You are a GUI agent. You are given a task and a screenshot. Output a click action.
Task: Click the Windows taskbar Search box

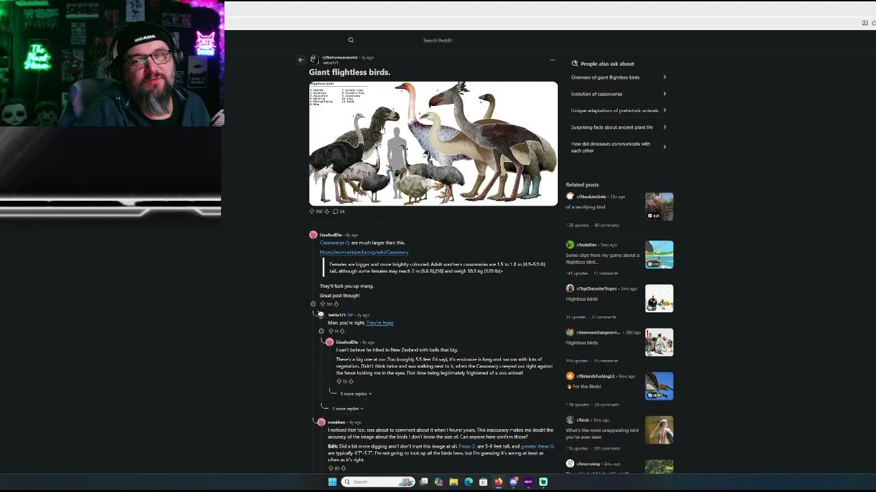[378, 482]
